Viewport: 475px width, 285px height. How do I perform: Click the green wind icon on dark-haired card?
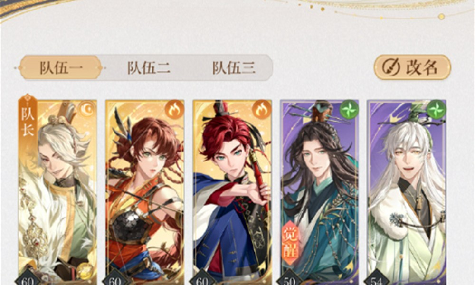click(x=349, y=109)
